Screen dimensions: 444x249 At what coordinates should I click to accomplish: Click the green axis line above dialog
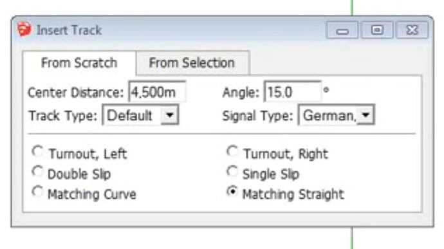(352, 8)
